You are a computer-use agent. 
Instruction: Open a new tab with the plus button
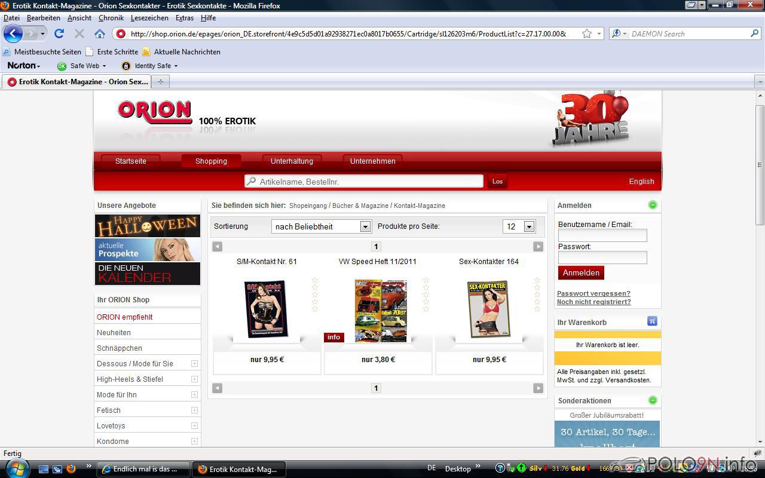(160, 81)
